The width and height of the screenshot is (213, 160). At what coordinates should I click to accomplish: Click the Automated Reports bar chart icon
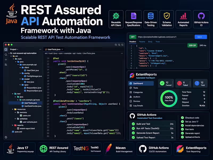coord(183,16)
